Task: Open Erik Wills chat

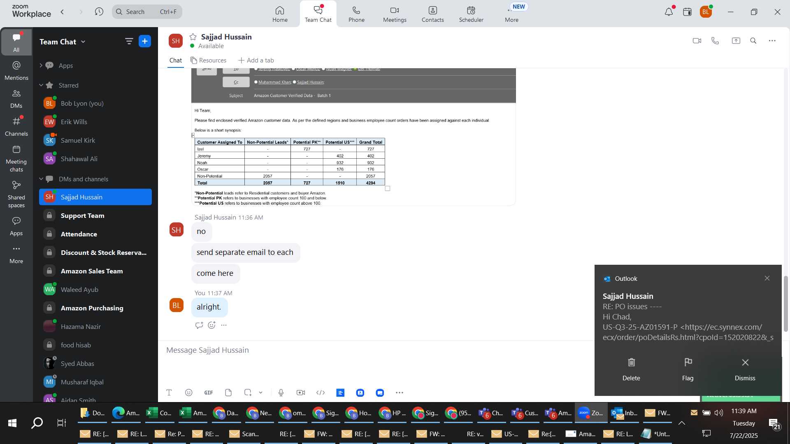Action: click(x=95, y=122)
